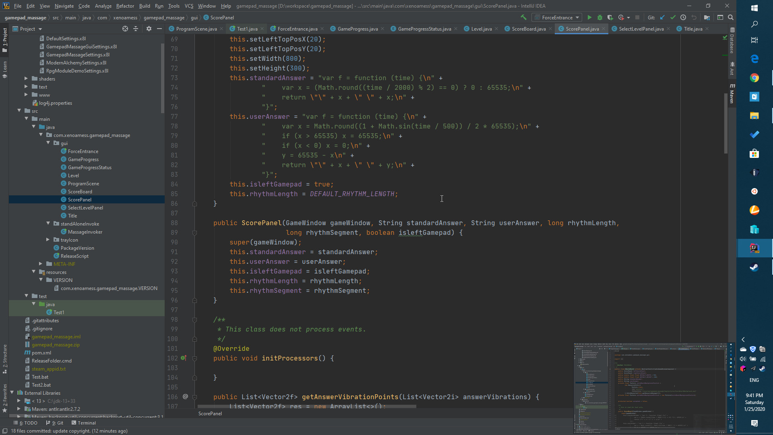Collapse the gui package folder
773x435 pixels.
click(x=48, y=143)
